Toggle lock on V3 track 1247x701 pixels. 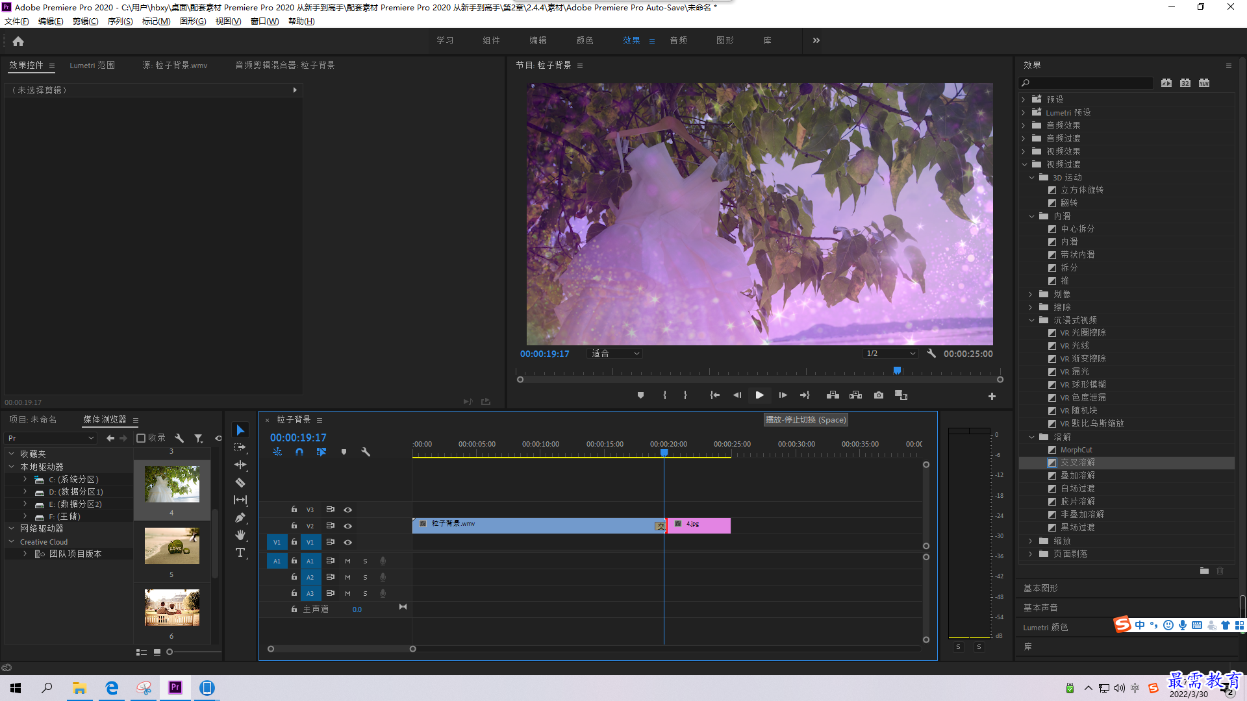294,510
